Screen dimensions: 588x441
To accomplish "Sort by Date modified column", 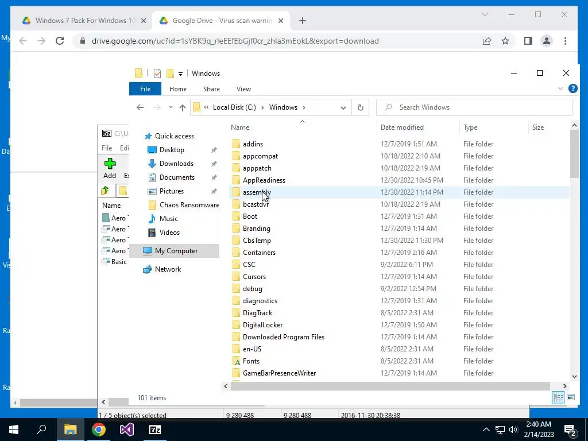I will tap(402, 127).
